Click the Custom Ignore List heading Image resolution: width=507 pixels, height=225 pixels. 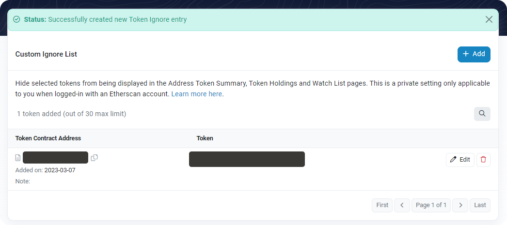coord(46,54)
